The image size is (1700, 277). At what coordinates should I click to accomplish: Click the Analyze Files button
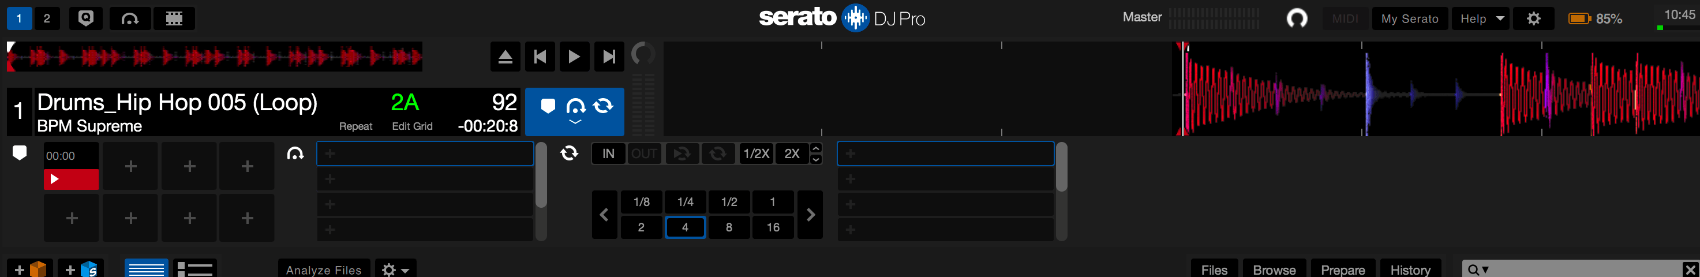323,269
